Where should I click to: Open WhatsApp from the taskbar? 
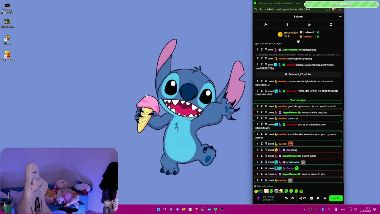tap(203, 209)
